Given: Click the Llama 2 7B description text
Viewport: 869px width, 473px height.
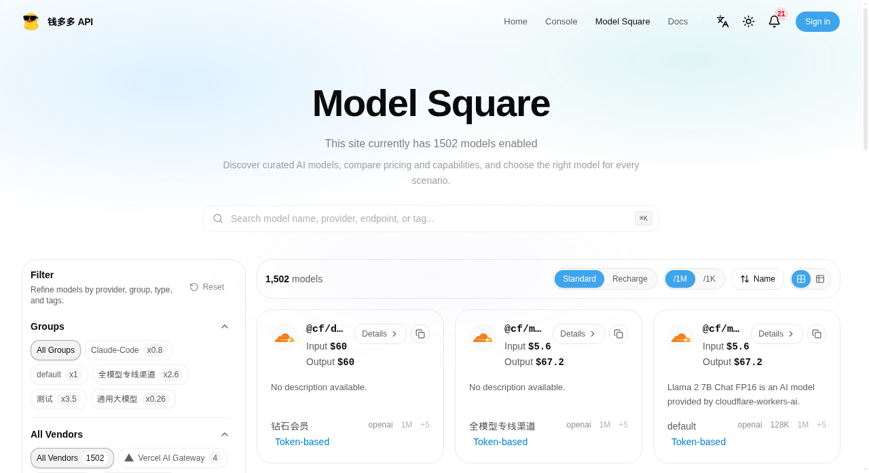Looking at the screenshot, I should (x=741, y=394).
